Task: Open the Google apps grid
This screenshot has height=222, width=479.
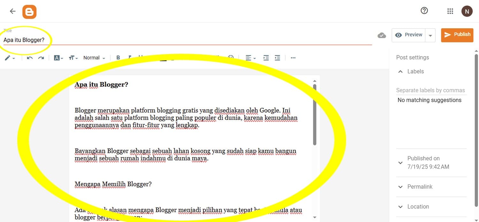Action: [450, 11]
